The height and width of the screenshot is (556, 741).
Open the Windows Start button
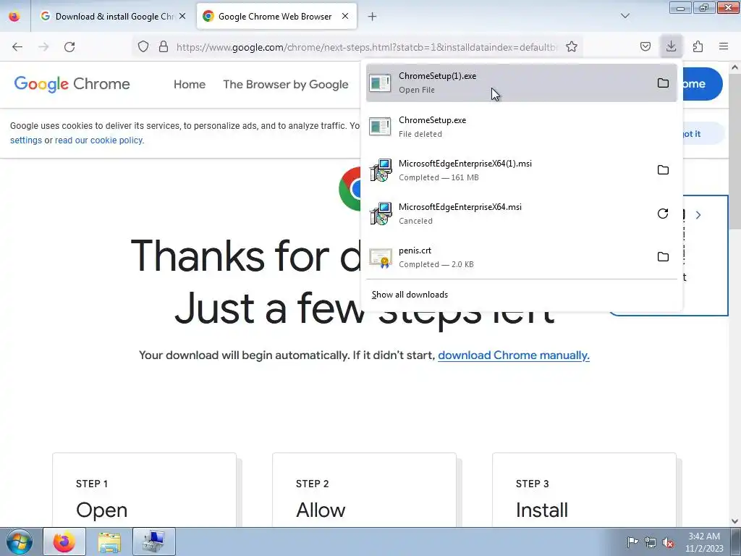coord(19,542)
